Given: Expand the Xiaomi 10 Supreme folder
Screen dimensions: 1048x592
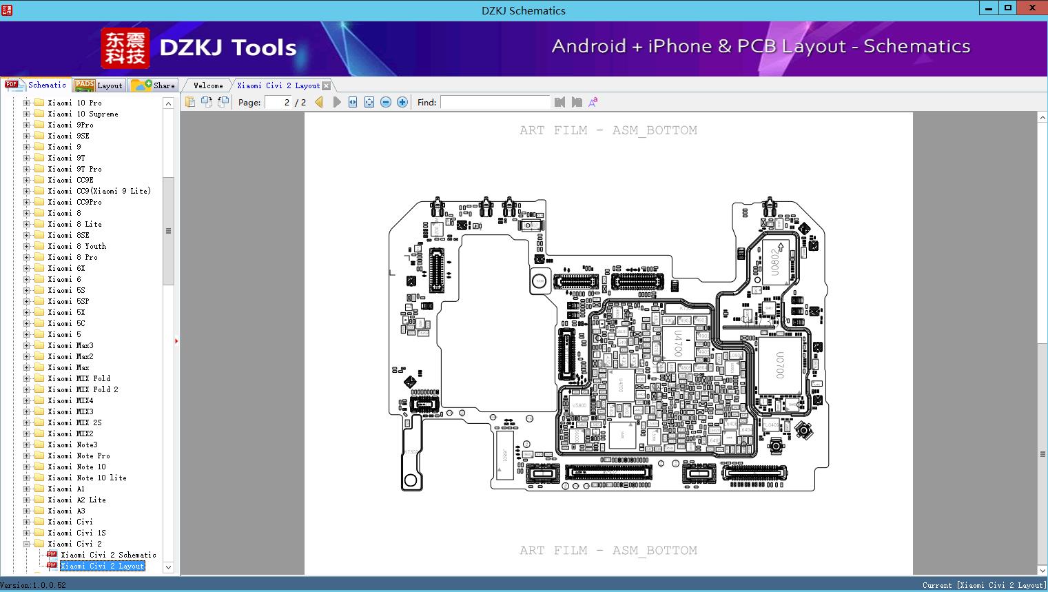Looking at the screenshot, I should 26,114.
